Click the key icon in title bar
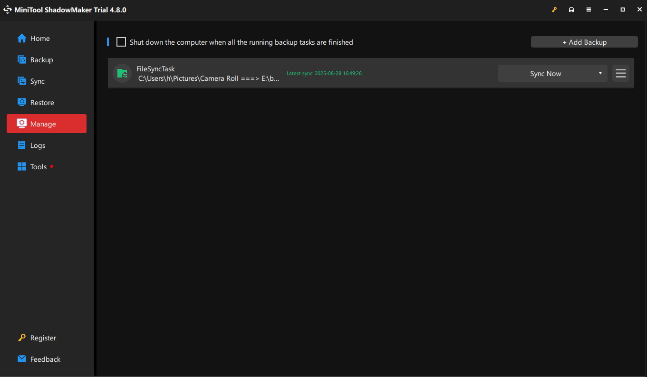Screen dimensions: 647x377 (554, 10)
